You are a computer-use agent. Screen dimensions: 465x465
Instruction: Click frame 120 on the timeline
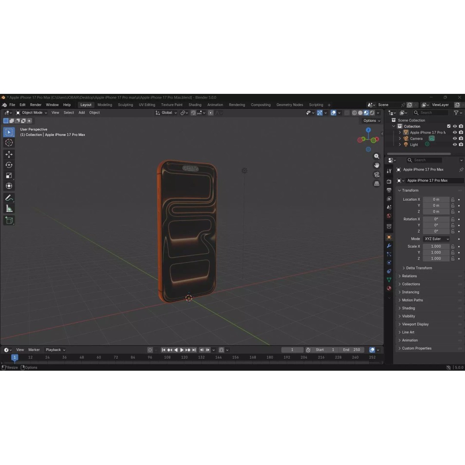184,358
